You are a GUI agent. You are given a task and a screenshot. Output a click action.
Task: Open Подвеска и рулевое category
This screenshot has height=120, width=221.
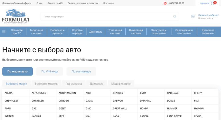57,32
